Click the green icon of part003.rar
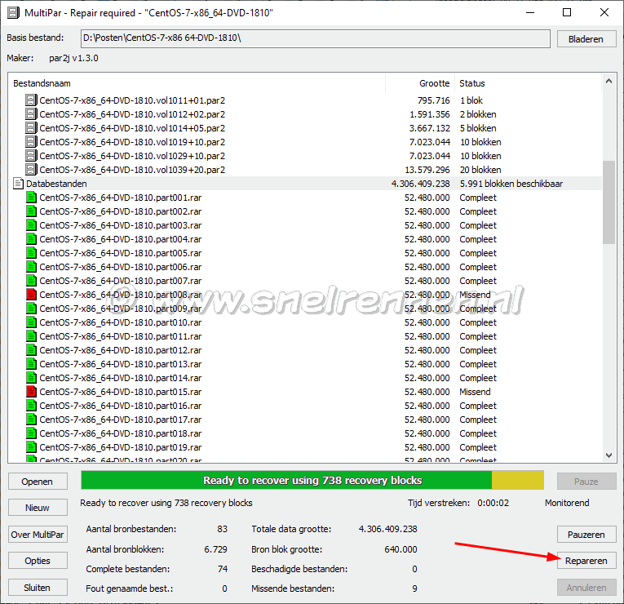Screen dimensions: 624x604 tap(32, 225)
